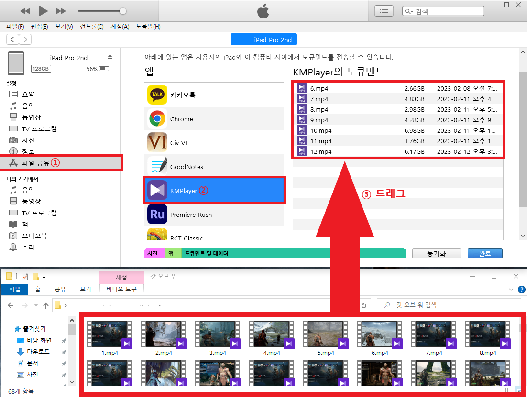Screen dimensions: 527x397
Task: Select 음악 under 나의 기기에서
Action: pyautogui.click(x=28, y=190)
